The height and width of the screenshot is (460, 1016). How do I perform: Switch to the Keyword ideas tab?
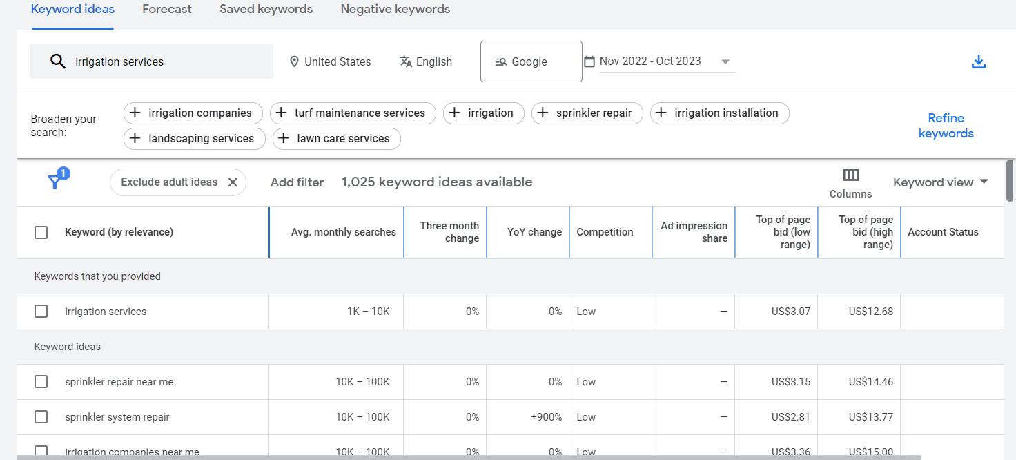click(x=72, y=10)
